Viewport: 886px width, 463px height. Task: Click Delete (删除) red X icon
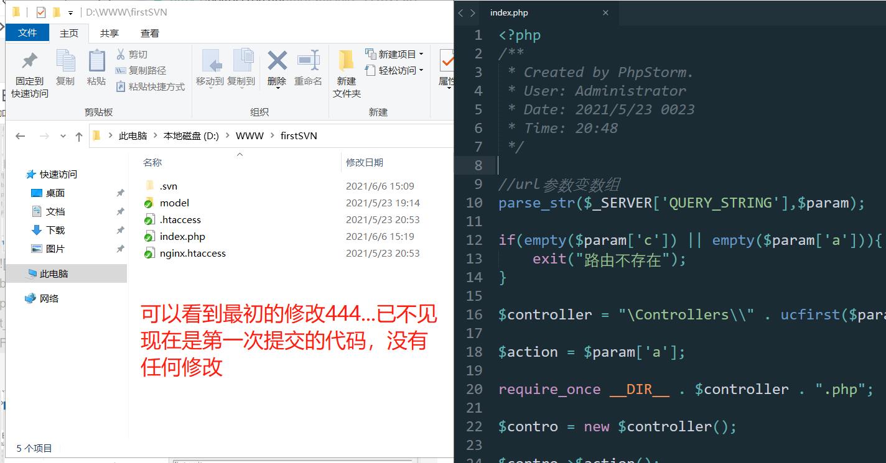(277, 61)
